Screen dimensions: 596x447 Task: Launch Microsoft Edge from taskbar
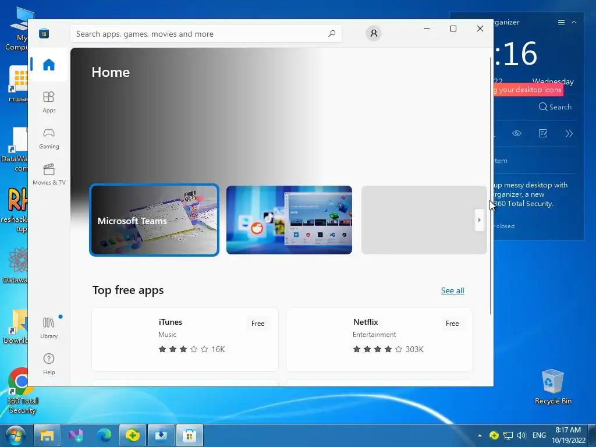tap(104, 435)
